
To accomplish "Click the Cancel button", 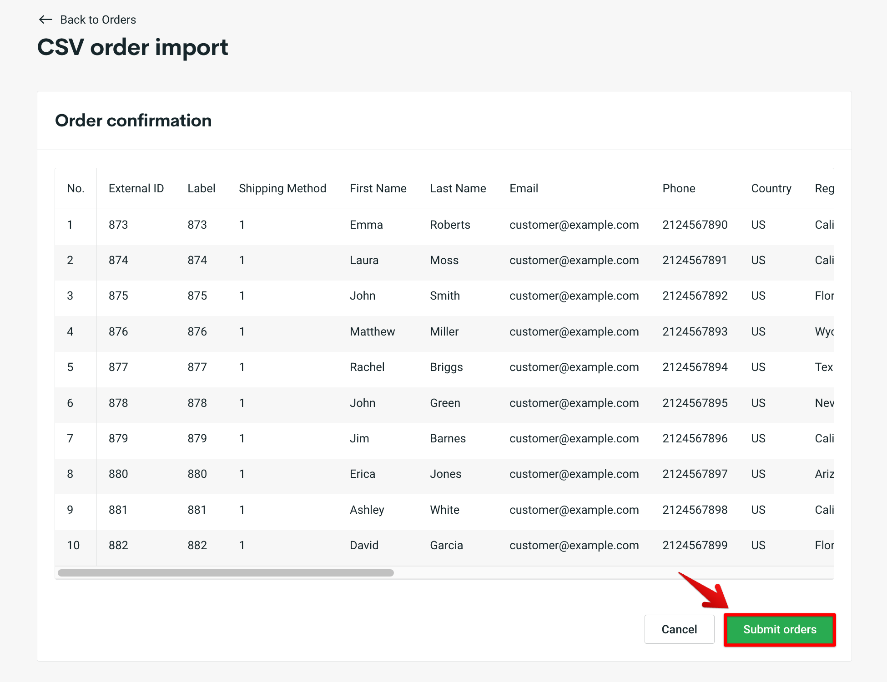I will [679, 629].
